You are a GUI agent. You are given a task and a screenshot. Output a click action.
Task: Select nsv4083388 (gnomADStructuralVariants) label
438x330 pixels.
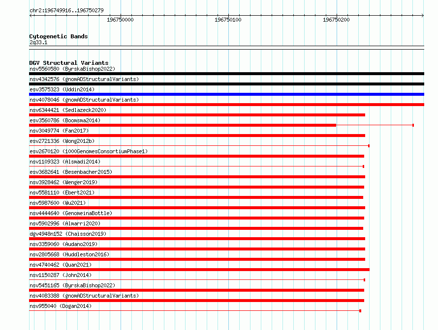(84, 296)
